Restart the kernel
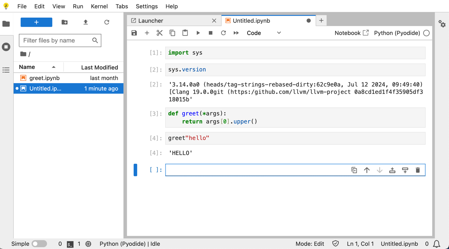449x249 pixels. click(223, 33)
